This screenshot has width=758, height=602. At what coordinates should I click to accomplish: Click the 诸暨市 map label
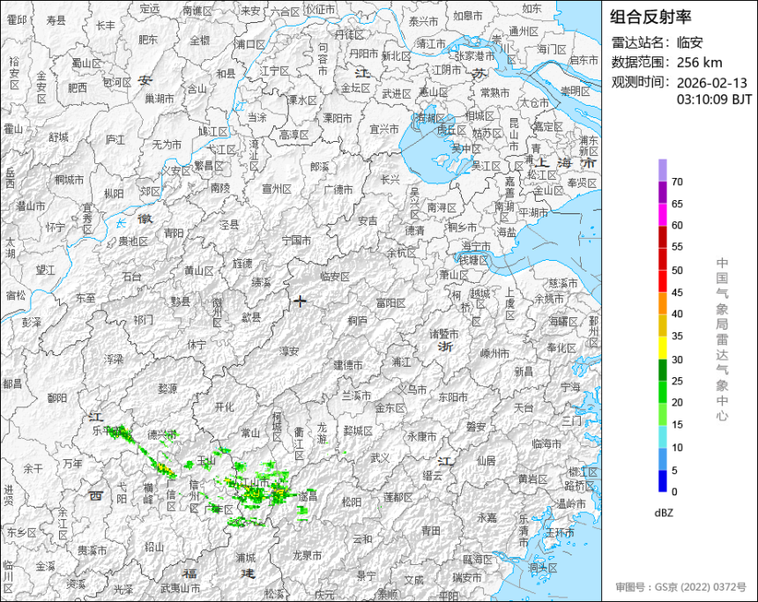[444, 334]
